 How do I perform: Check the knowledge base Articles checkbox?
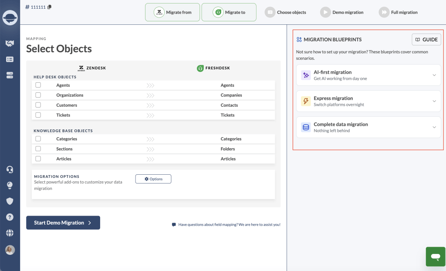click(x=38, y=159)
